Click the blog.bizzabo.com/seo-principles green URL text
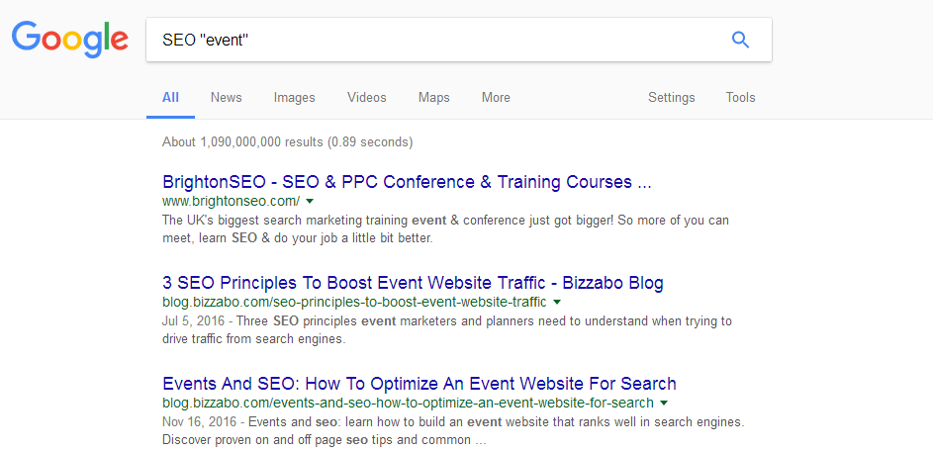This screenshot has height=452, width=933. pos(354,302)
